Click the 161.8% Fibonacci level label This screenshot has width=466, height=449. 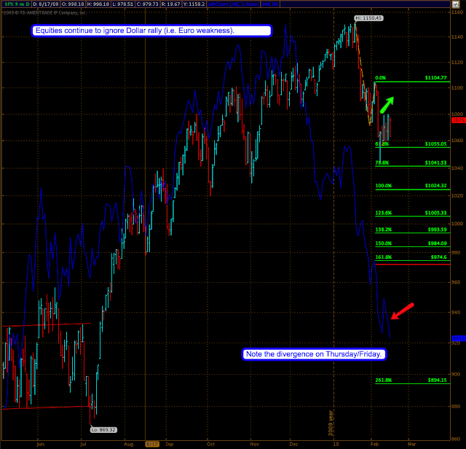point(384,257)
